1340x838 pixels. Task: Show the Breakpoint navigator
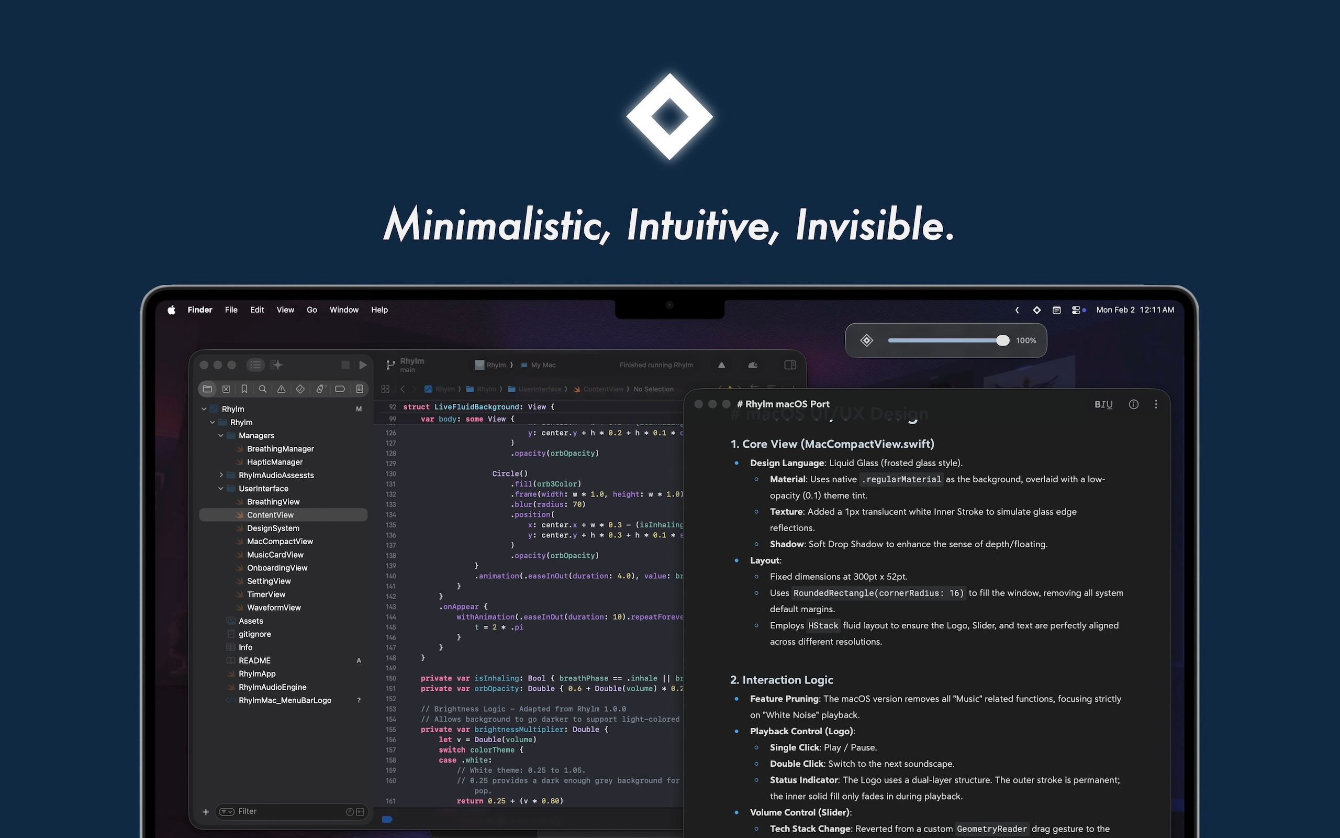pos(340,389)
